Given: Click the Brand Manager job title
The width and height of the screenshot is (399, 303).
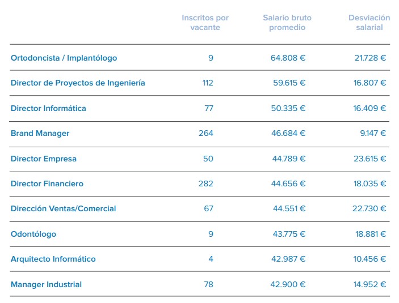Looking at the screenshot, I should coord(40,133).
